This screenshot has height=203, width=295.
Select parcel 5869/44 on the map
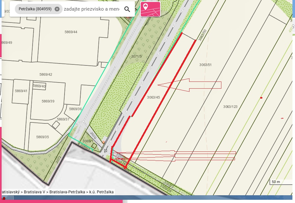pyautogui.click(x=71, y=32)
